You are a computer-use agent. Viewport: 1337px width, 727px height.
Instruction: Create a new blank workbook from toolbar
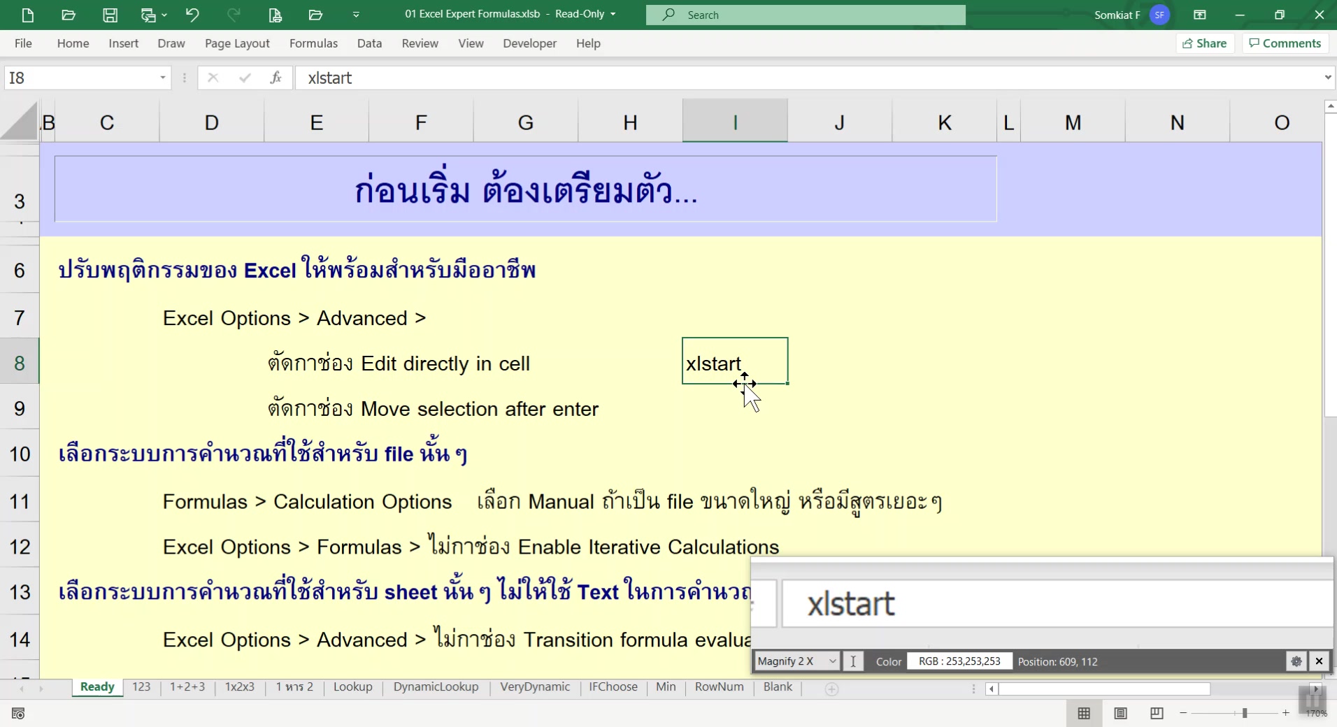click(x=28, y=15)
